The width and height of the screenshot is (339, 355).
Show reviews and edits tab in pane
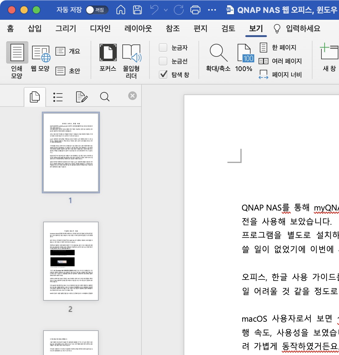click(x=82, y=97)
